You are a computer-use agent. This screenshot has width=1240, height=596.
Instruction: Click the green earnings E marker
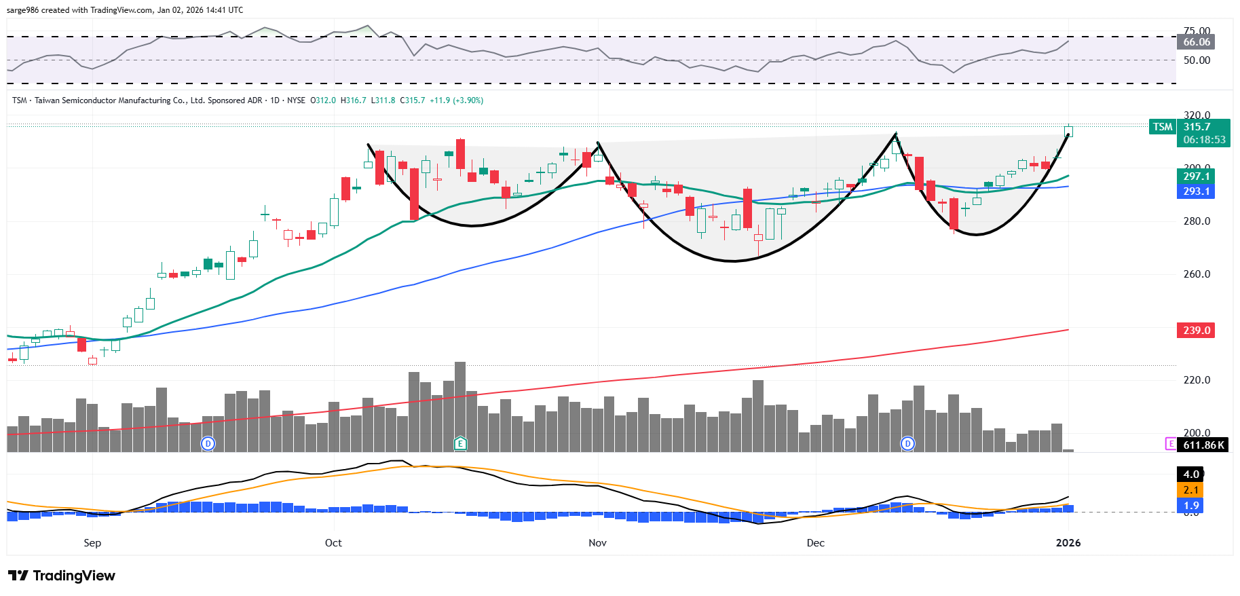point(460,443)
